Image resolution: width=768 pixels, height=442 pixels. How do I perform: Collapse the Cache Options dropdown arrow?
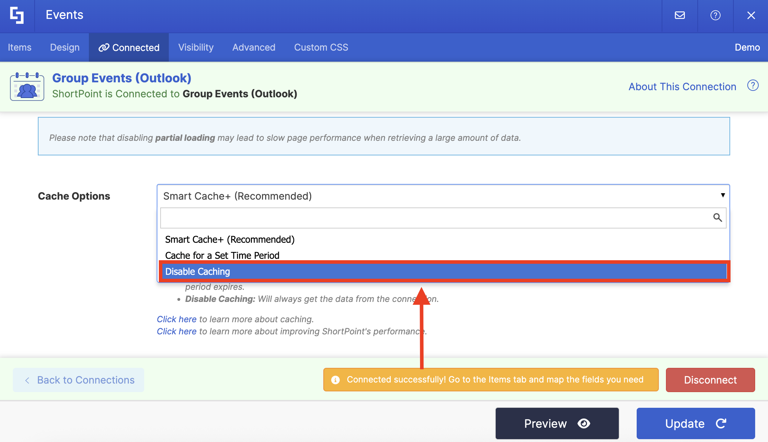(x=723, y=195)
